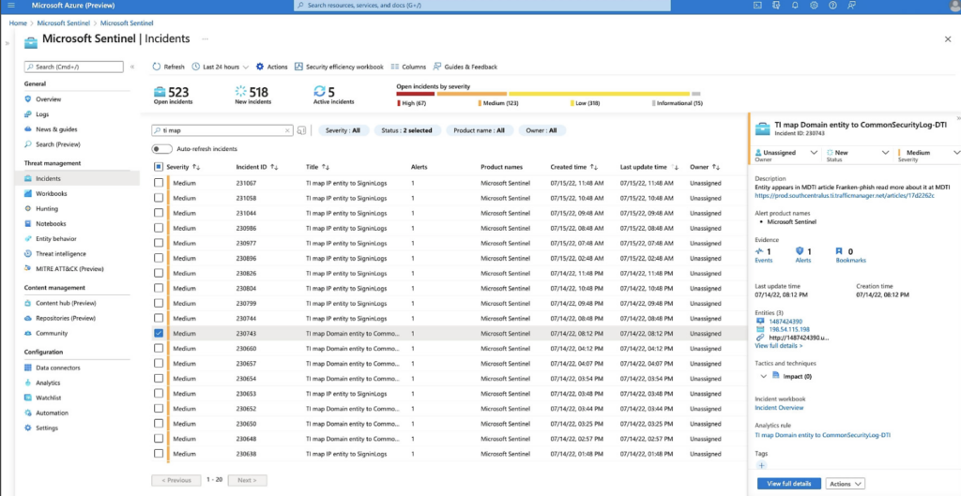
Task: Open the Owner : All filter
Action: pos(542,130)
